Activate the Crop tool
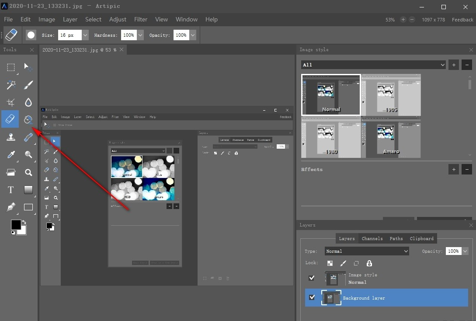The height and width of the screenshot is (321, 476). (11, 102)
